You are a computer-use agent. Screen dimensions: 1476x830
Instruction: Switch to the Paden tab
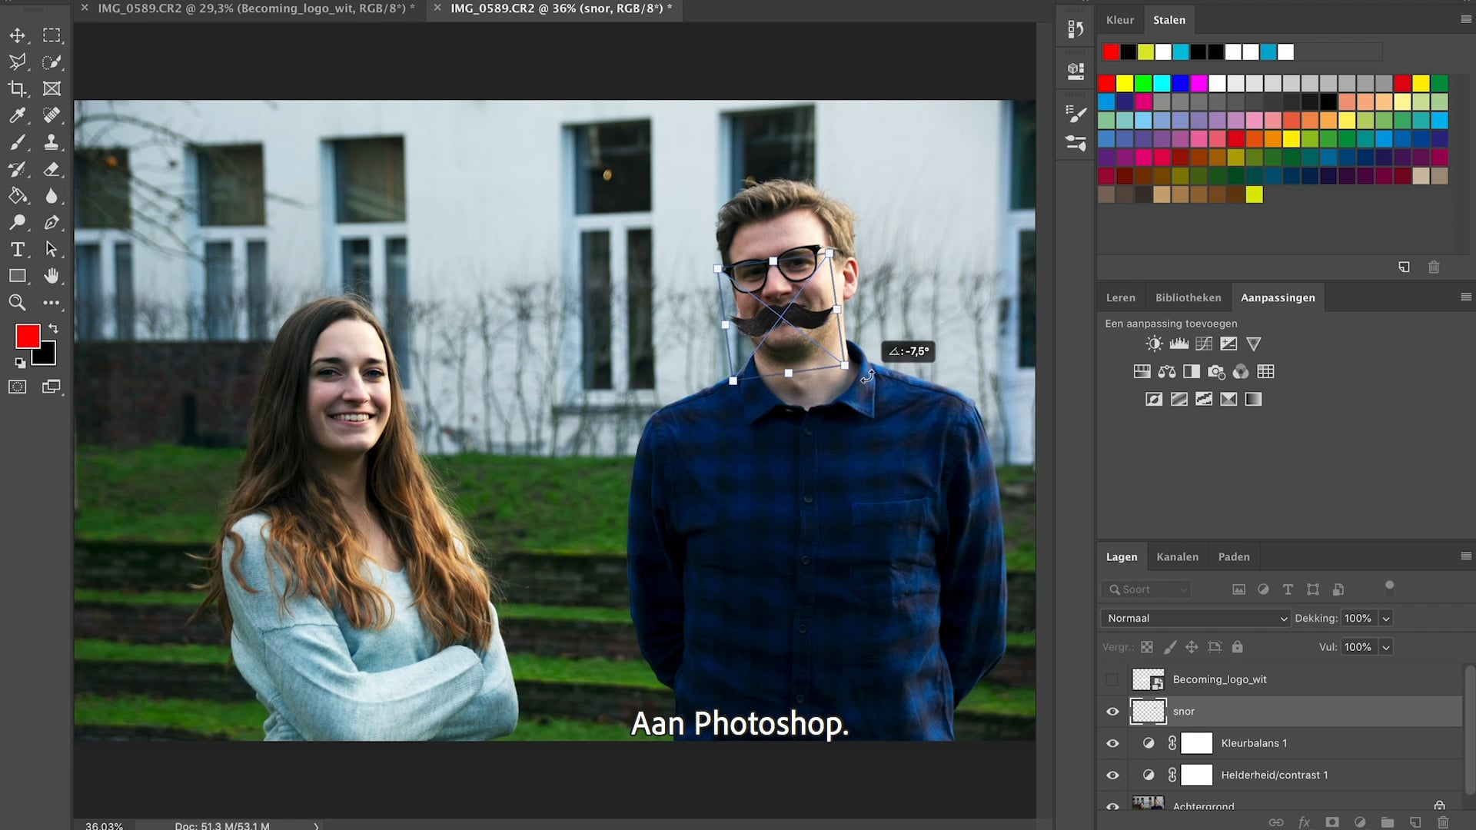(1233, 557)
